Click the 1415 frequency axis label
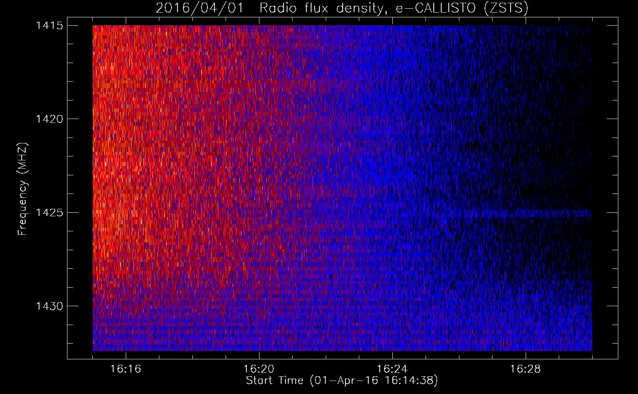Viewport: 638px width, 394px height. [x=49, y=26]
